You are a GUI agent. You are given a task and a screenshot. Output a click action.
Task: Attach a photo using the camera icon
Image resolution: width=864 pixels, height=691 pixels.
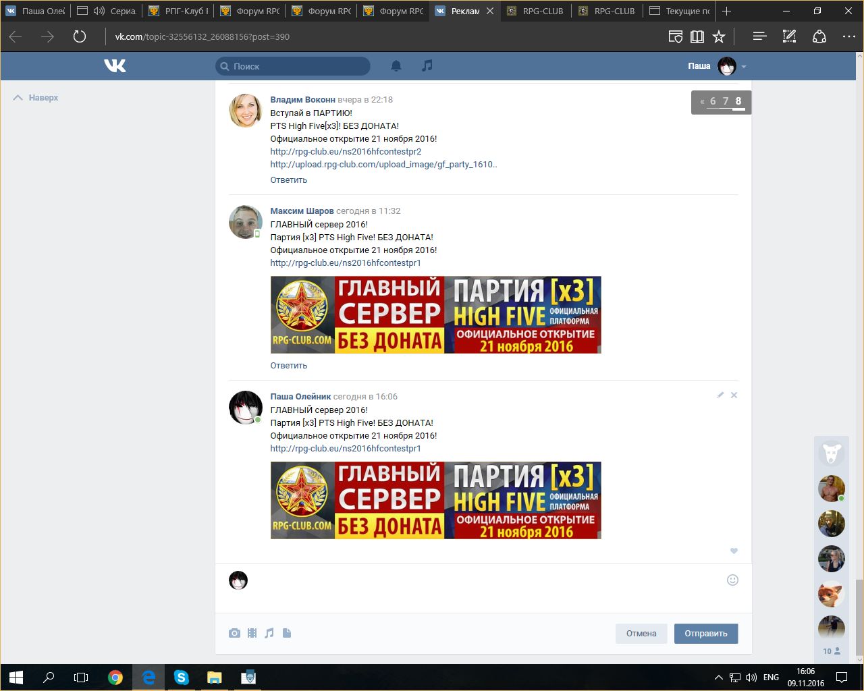(x=234, y=633)
